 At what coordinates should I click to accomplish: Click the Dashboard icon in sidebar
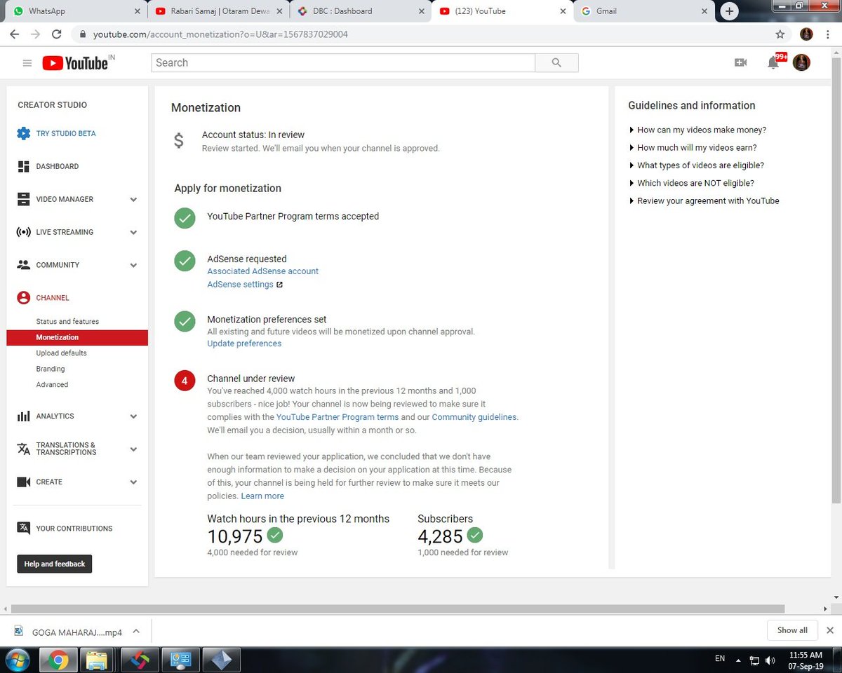tap(24, 166)
